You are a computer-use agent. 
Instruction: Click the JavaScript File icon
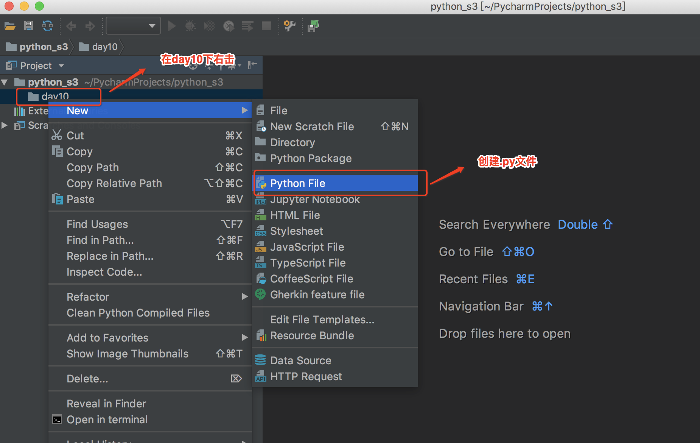pos(260,247)
